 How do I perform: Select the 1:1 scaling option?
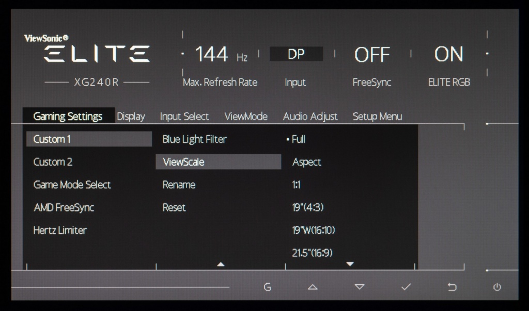point(296,185)
